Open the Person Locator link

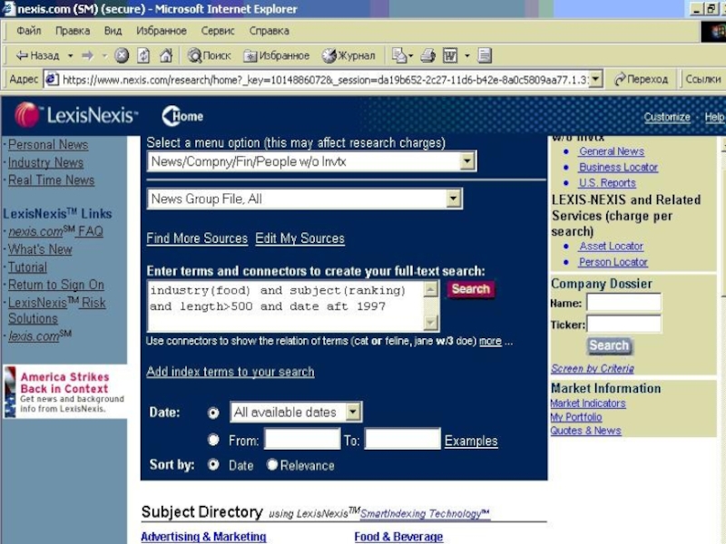[613, 262]
